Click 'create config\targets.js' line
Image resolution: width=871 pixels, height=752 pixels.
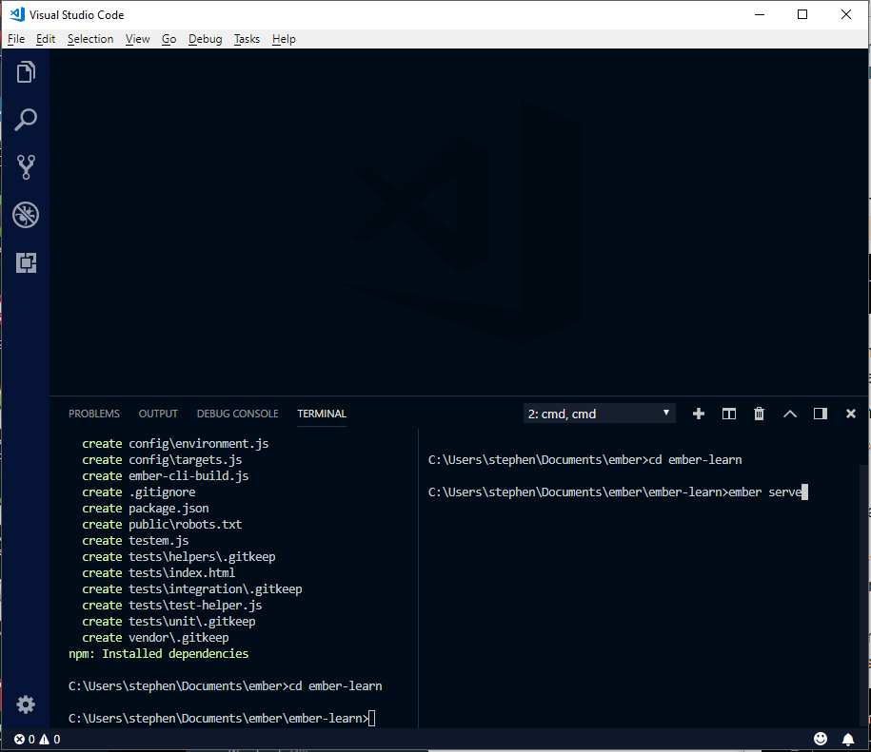tap(162, 460)
